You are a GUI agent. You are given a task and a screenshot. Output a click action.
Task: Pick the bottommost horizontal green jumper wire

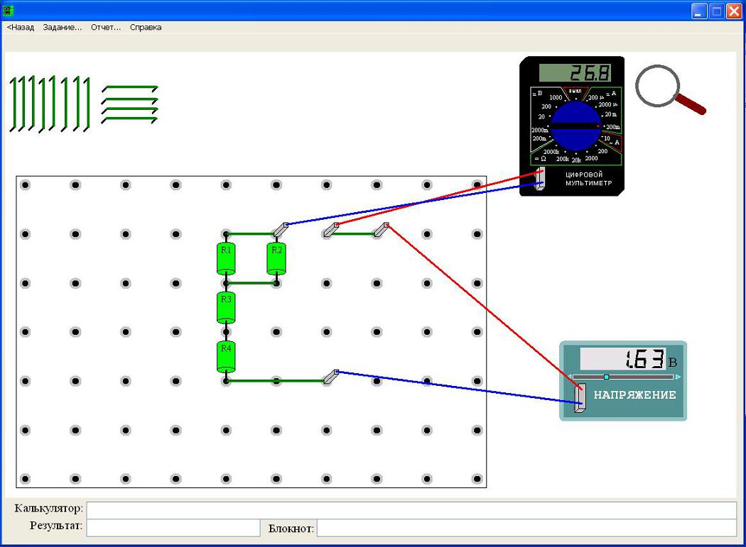(x=129, y=120)
